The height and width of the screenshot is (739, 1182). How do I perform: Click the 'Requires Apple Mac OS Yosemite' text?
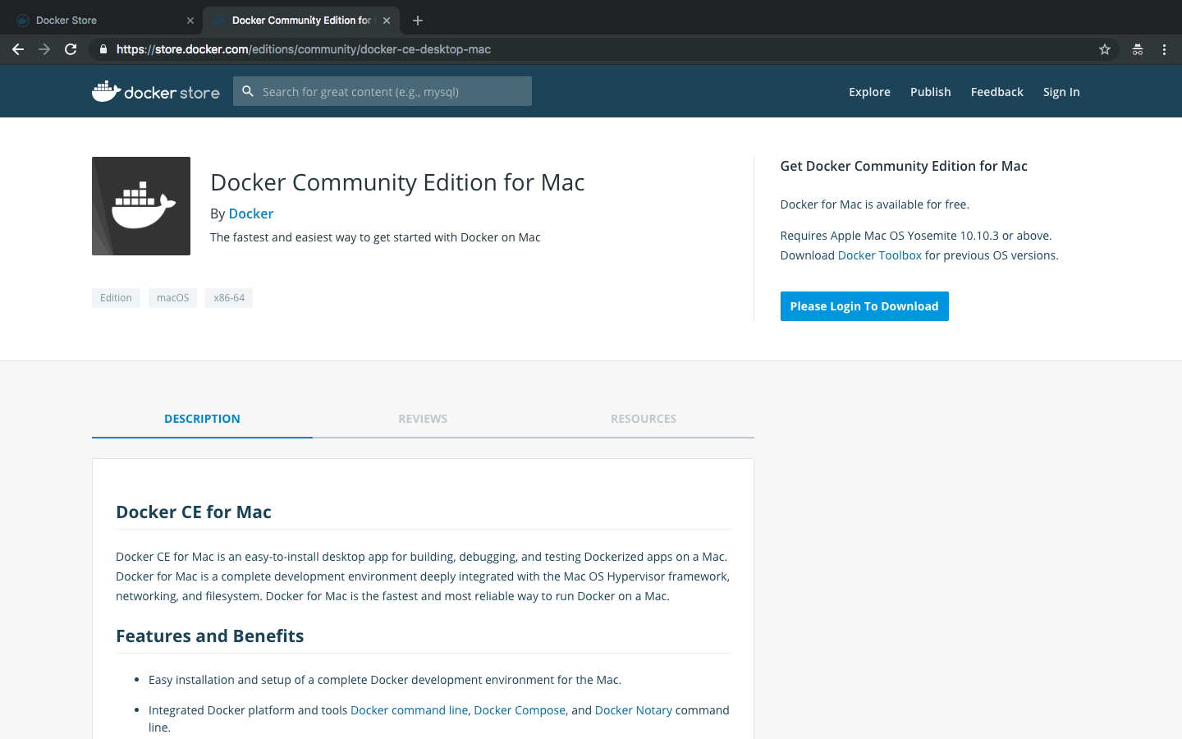(916, 236)
